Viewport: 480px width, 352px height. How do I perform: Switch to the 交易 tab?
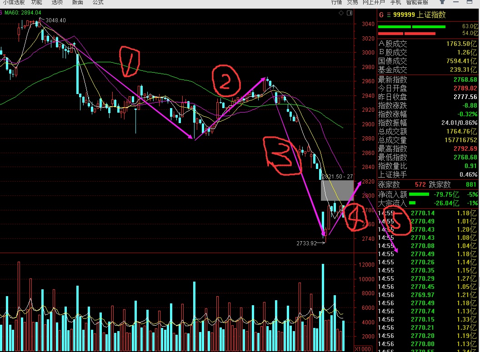pyautogui.click(x=352, y=2)
